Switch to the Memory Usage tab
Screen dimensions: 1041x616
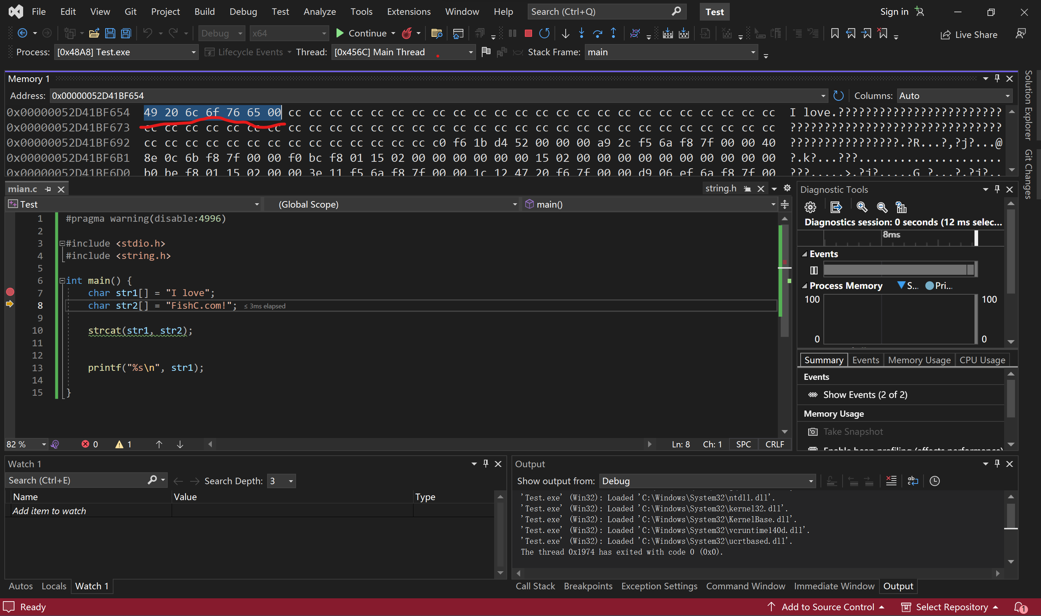[919, 360]
